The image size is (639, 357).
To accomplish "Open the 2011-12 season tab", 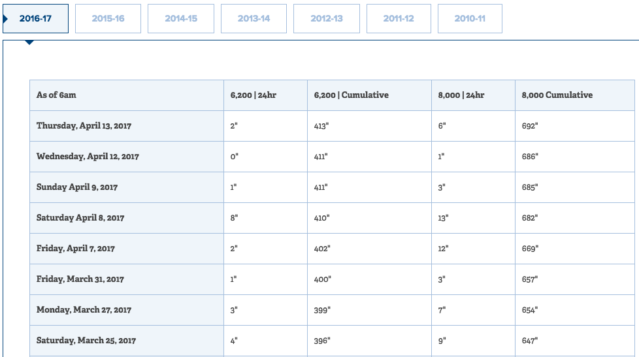I will coord(399,19).
